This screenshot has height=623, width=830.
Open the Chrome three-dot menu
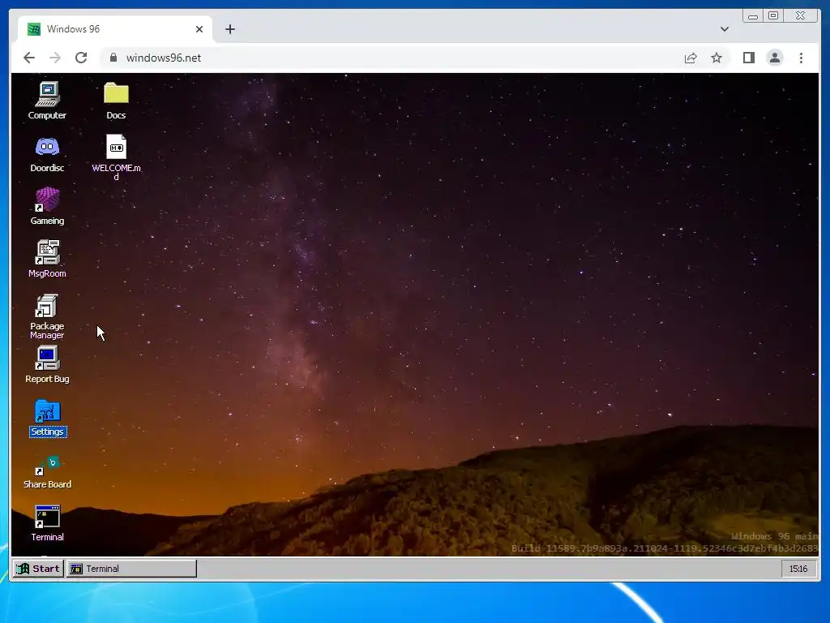pyautogui.click(x=801, y=58)
